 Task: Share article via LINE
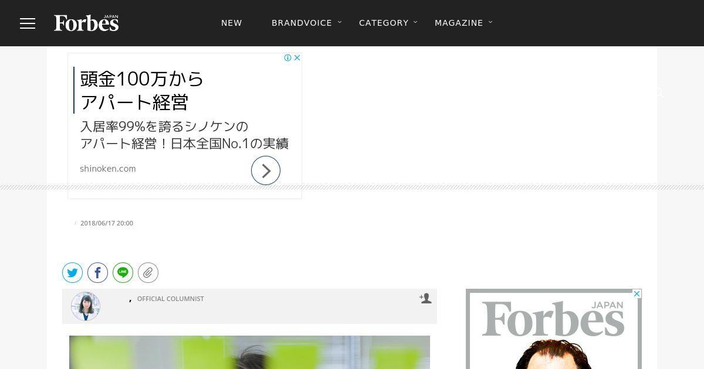pyautogui.click(x=123, y=272)
